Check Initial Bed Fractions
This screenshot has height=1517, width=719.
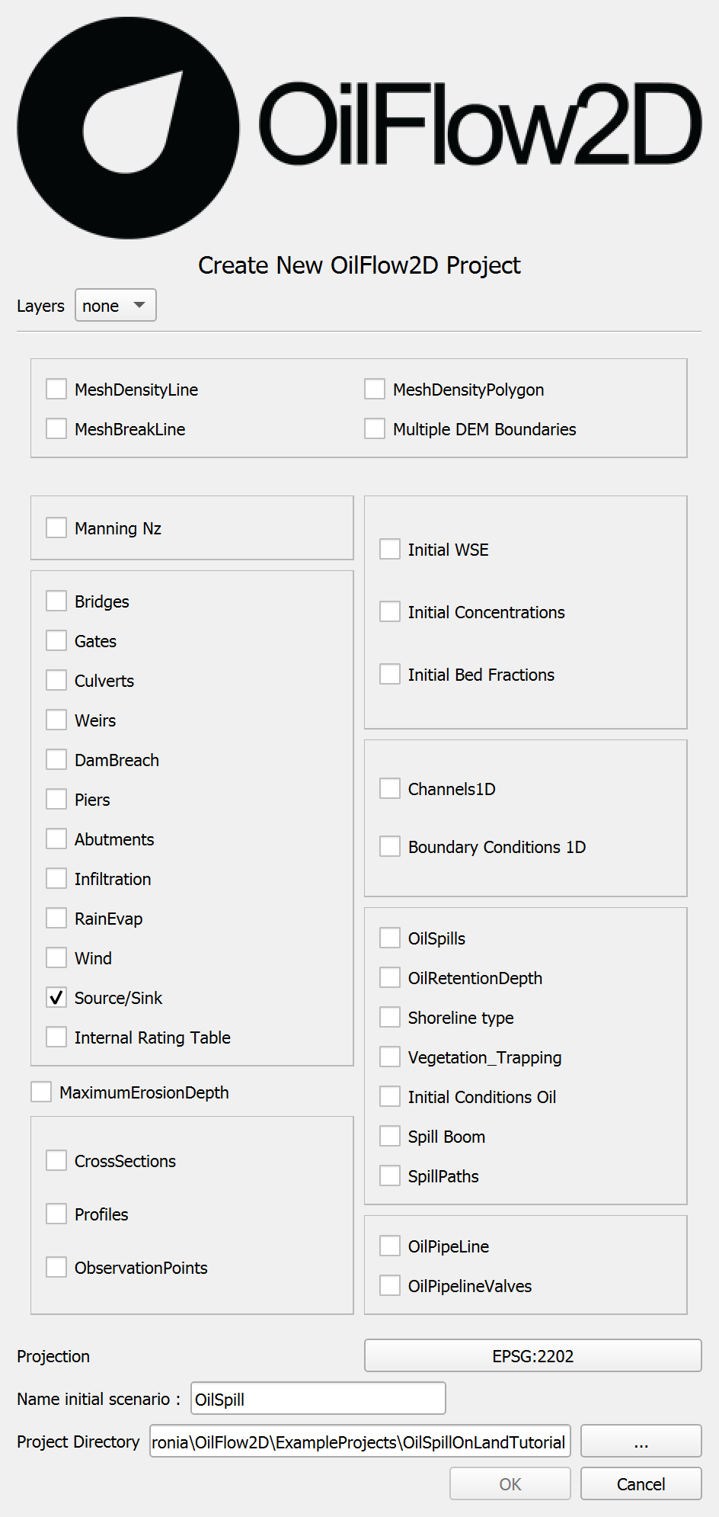click(x=390, y=674)
